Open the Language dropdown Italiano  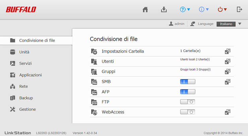coord(229,24)
